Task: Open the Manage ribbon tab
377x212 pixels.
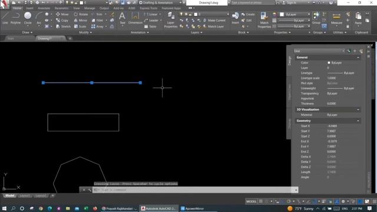Action: 90,8
